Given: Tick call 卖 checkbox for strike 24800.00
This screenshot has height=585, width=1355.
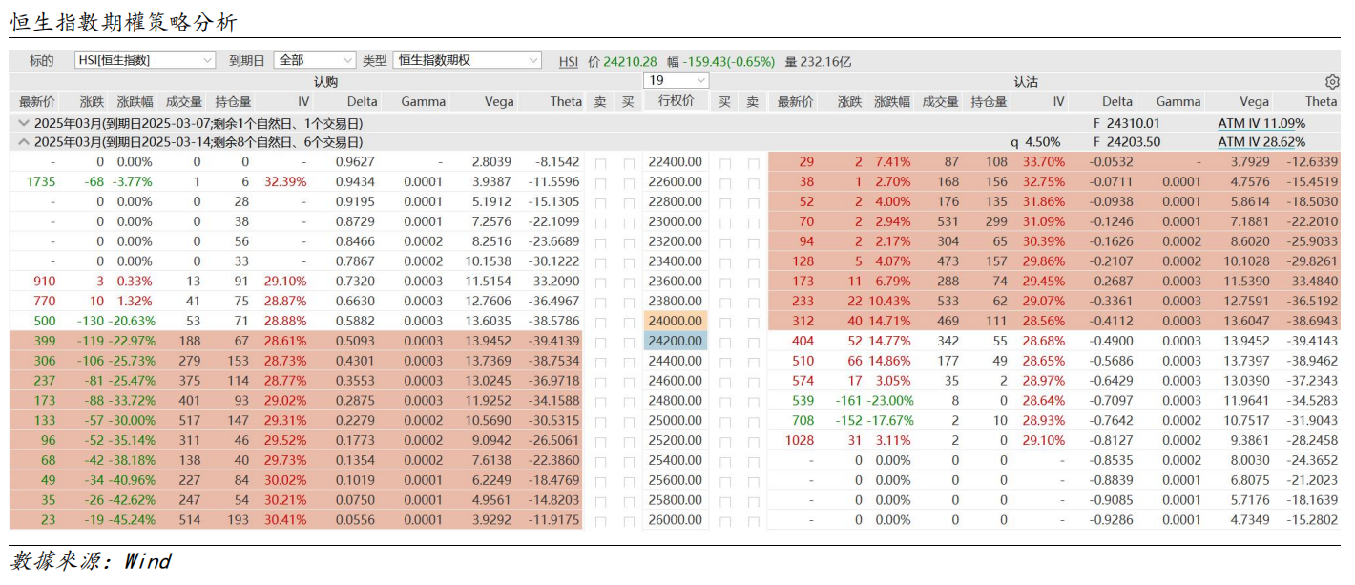Looking at the screenshot, I should [x=600, y=402].
